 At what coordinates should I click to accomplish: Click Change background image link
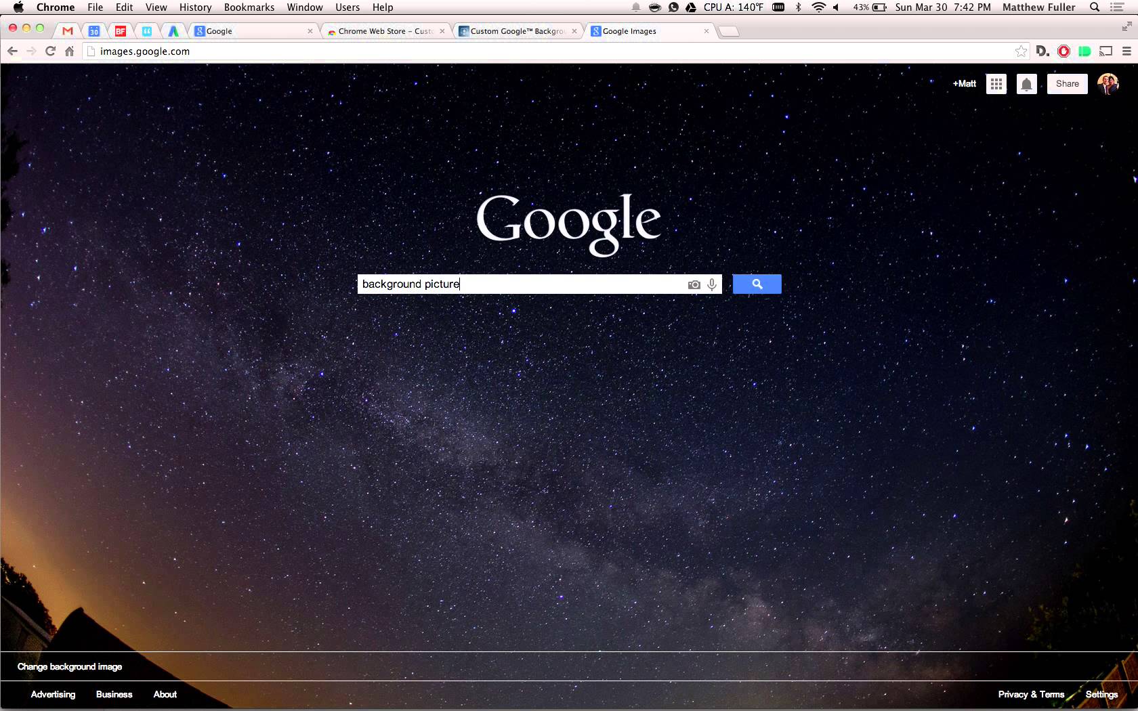[x=70, y=667]
